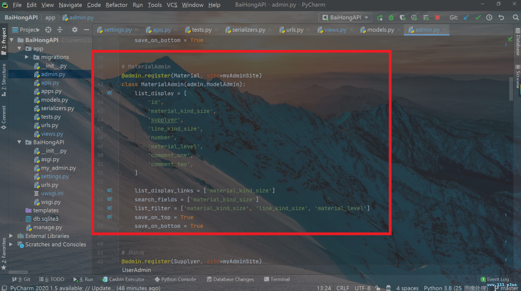Commit changes with the green checkmark
Image resolution: width=521 pixels, height=291 pixels.
[x=478, y=17]
